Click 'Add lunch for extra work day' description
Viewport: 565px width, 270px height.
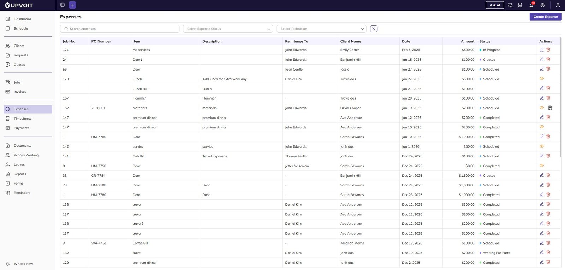point(224,79)
